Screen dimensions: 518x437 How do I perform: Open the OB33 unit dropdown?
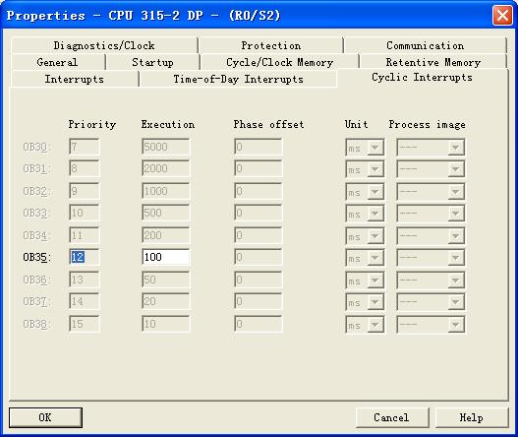pyautogui.click(x=365, y=214)
